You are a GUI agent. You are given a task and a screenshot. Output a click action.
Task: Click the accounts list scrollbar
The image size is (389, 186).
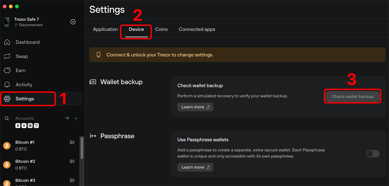click(x=82, y=148)
